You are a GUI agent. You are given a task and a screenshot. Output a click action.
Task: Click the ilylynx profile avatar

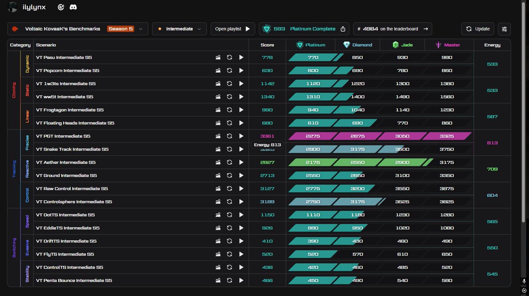[13, 7]
